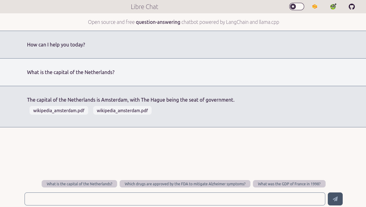
Task: Select the FDA Alzheimer drugs starter prompt
Action: pos(185,184)
